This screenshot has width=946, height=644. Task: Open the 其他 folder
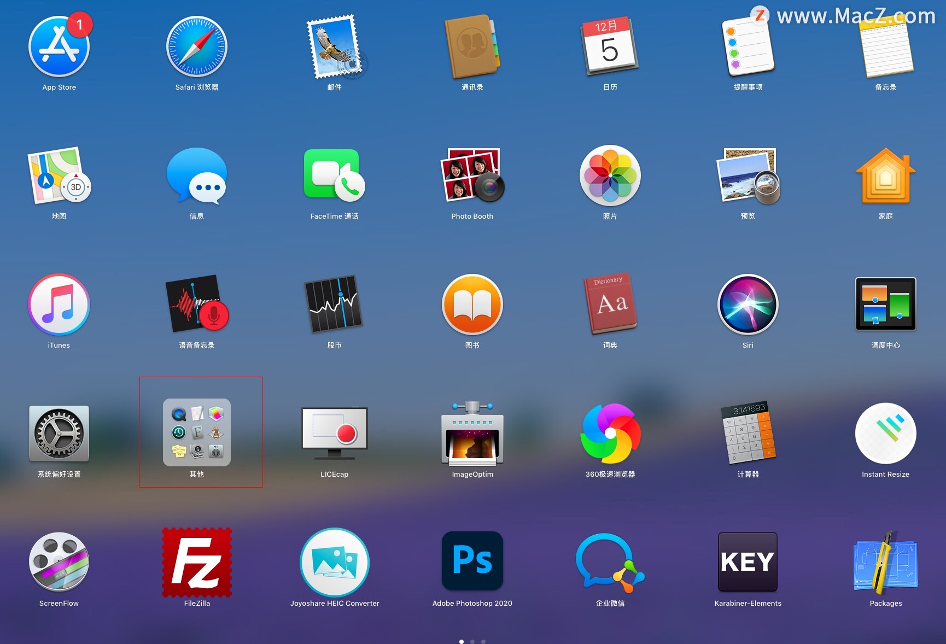point(197,432)
